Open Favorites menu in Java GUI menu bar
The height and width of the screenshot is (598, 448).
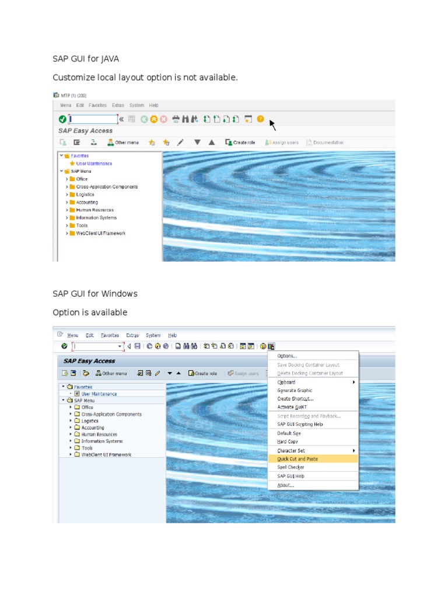(x=97, y=105)
